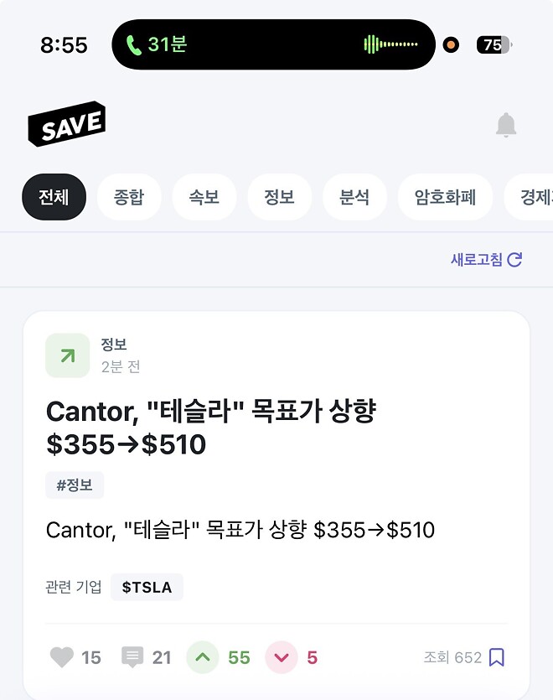Tap the SAVE logo
553x700 pixels.
pos(67,123)
